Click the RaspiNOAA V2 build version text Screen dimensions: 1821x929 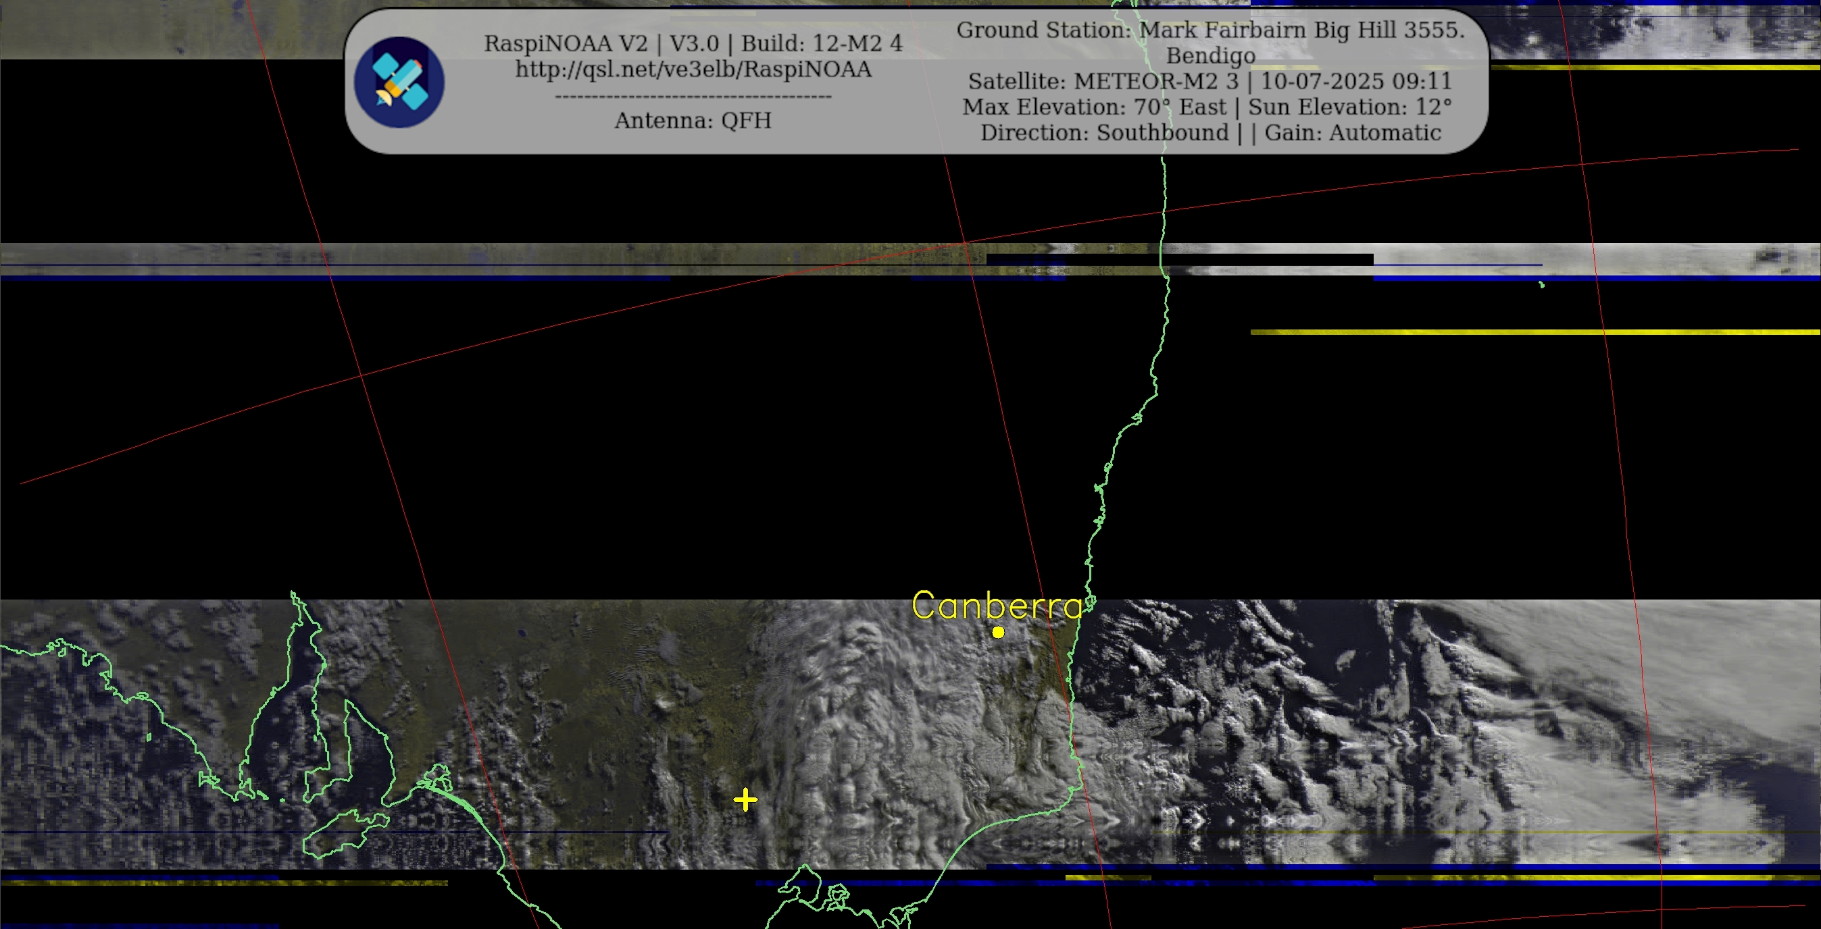[x=693, y=43]
